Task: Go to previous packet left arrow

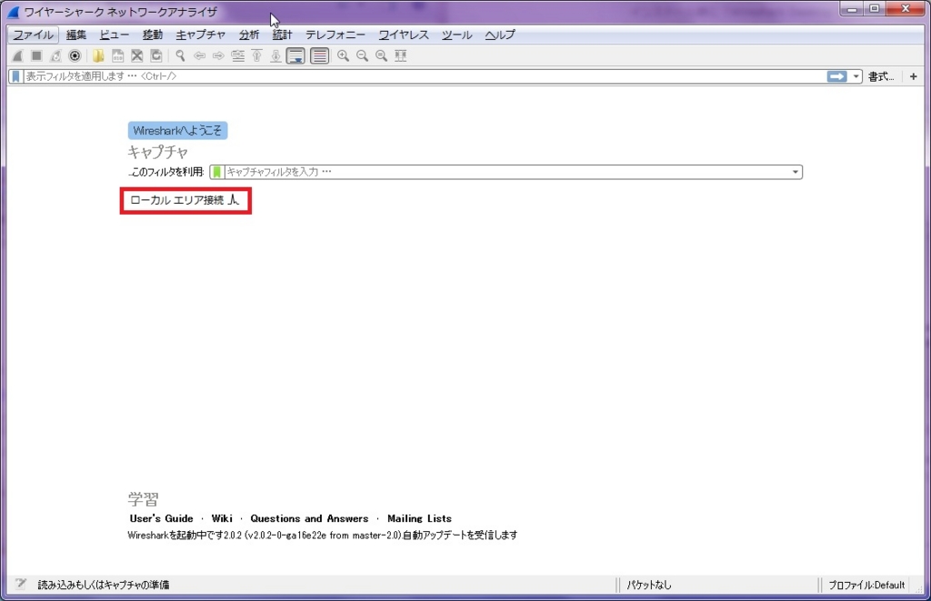Action: tap(199, 55)
